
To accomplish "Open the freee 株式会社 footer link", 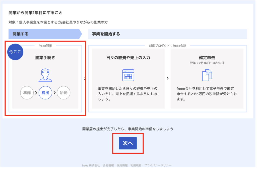I will 91,165.
